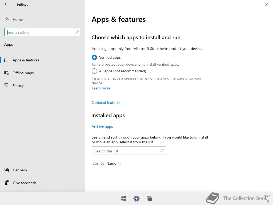Select All apps (not recommended) option

click(94, 71)
